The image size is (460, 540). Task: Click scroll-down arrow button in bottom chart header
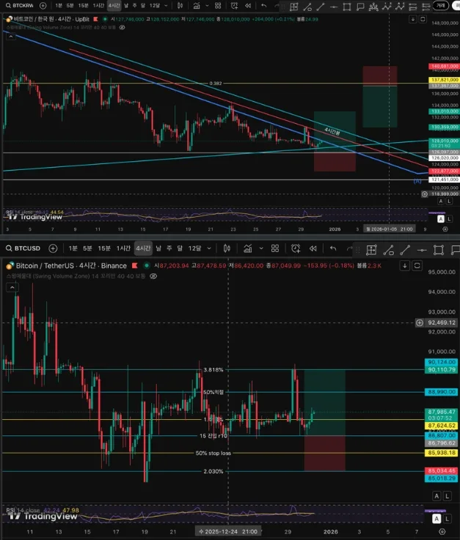[405, 265]
